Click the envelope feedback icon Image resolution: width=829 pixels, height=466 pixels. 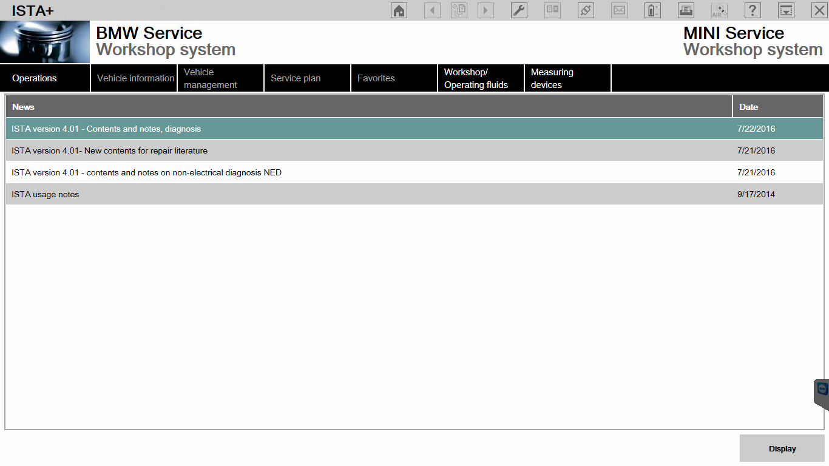(619, 10)
